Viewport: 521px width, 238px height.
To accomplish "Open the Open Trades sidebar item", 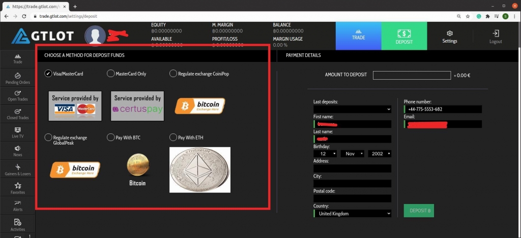I will click(18, 96).
